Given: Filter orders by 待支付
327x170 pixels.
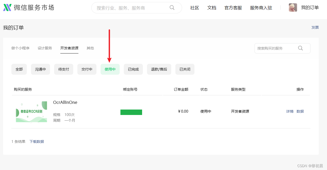Looking at the screenshot, I should click(64, 69).
